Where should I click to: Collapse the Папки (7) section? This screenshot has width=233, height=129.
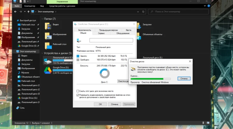[x=42, y=19]
